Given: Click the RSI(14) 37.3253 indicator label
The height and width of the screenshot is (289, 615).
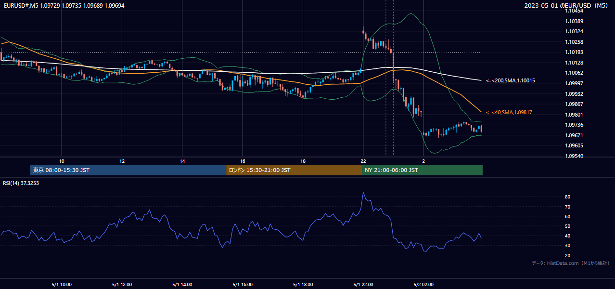Looking at the screenshot, I should tap(21, 183).
